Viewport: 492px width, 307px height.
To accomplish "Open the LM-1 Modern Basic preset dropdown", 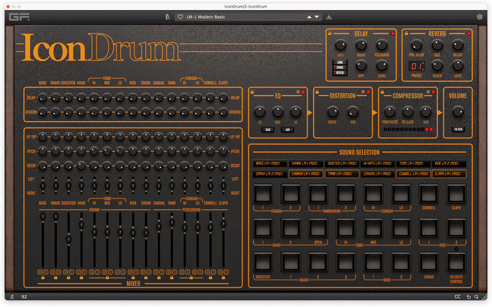I will pyautogui.click(x=248, y=17).
